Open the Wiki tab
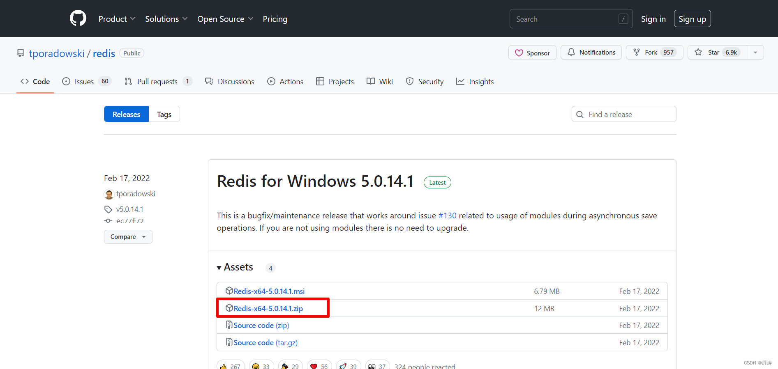 tap(380, 82)
